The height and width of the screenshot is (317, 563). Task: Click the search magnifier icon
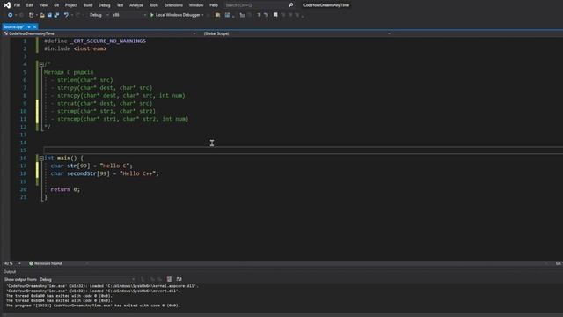tap(290, 5)
